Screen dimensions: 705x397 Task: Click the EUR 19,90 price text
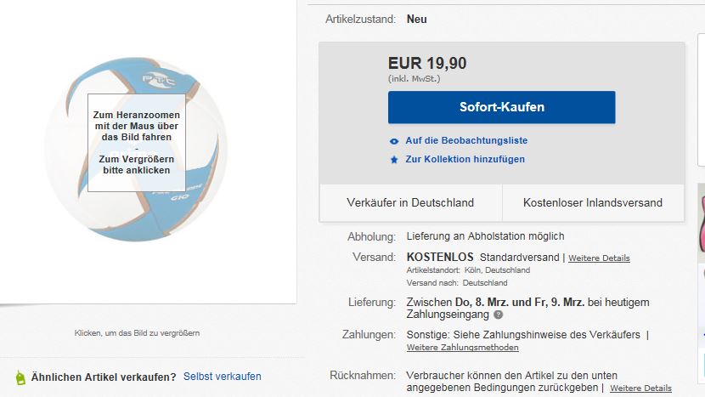tap(427, 64)
